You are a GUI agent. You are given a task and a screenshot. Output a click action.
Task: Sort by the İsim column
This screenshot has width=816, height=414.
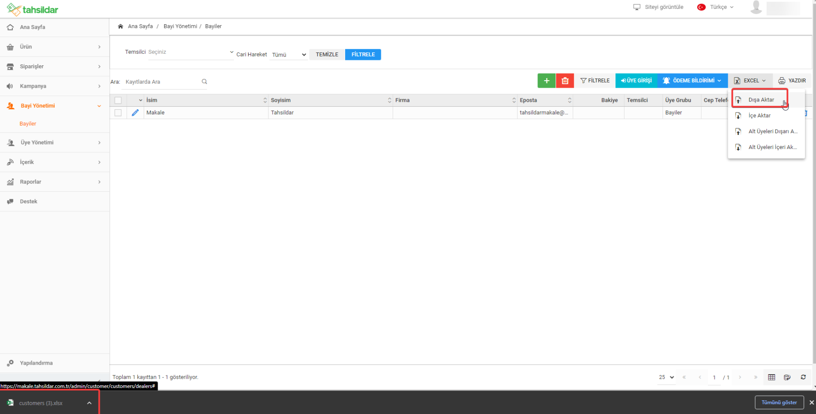[x=206, y=101]
